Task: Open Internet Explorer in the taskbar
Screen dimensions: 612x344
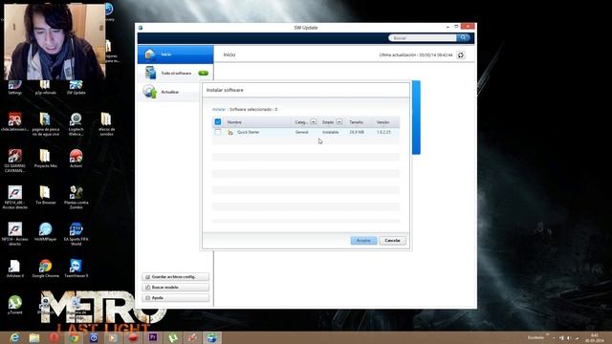Action: pyautogui.click(x=15, y=337)
